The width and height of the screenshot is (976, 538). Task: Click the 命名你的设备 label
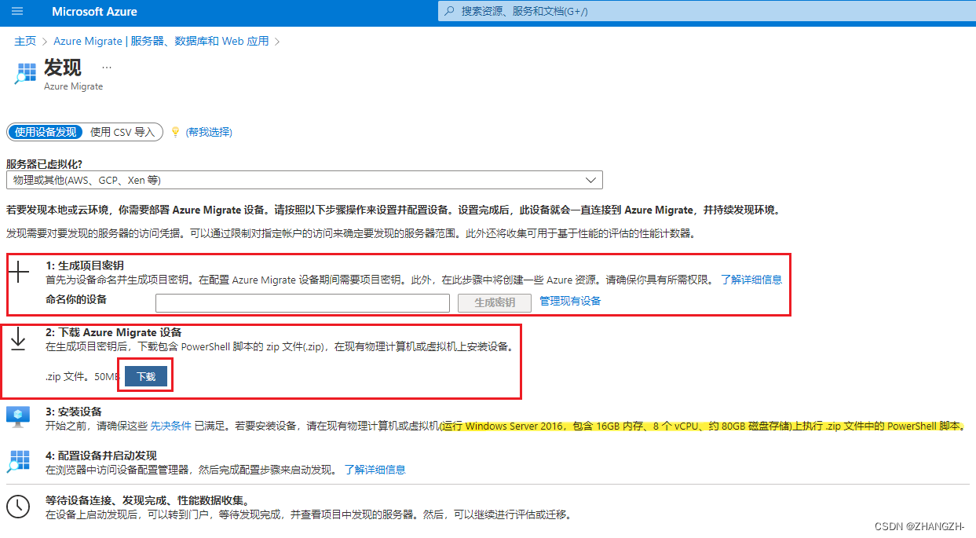[x=76, y=299]
